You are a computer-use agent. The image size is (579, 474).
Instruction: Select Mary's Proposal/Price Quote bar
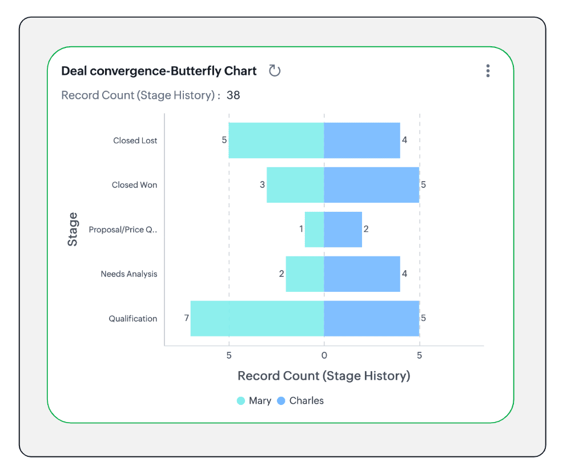tap(314, 230)
